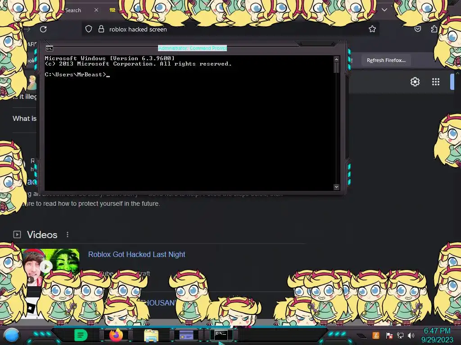Viewport: 461px width, 345px height.
Task: Click the Java update tray icon
Action: [x=376, y=335]
